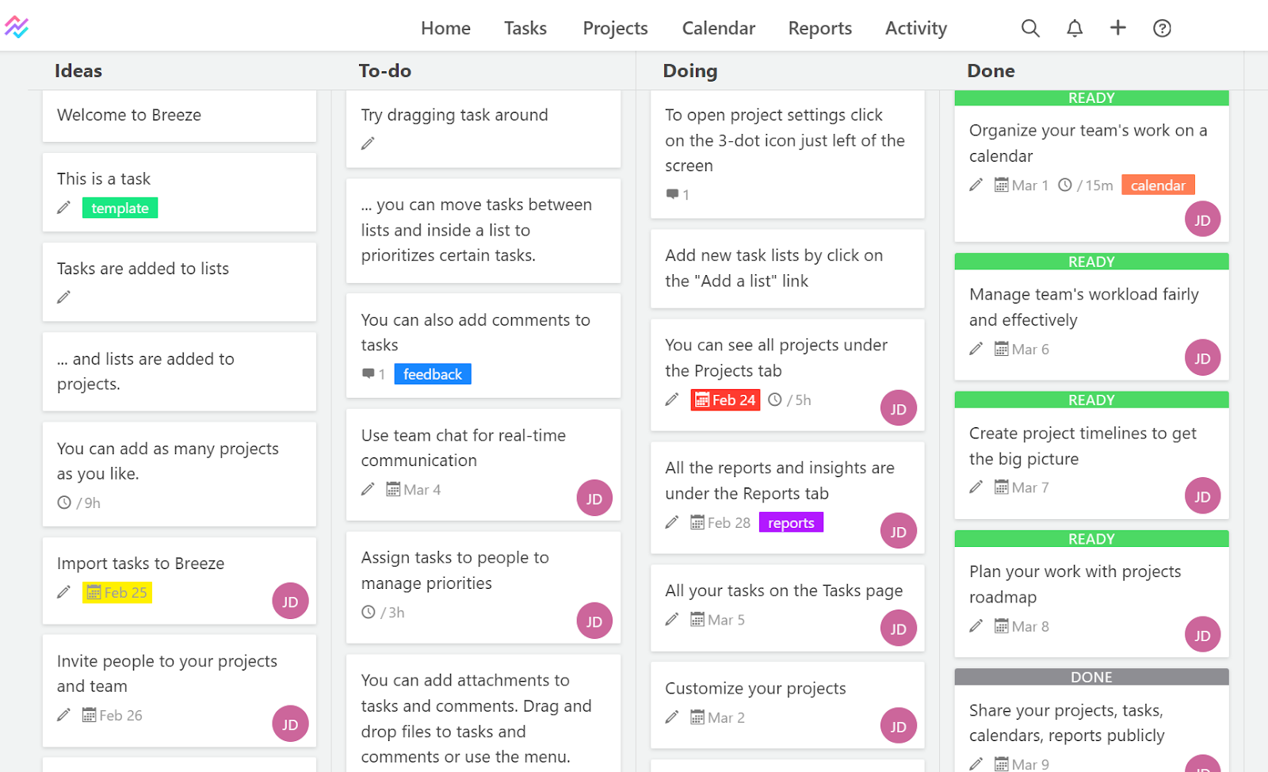This screenshot has height=772, width=1268.
Task: Click calendar icon next to Mar 4
Action: pos(393,489)
